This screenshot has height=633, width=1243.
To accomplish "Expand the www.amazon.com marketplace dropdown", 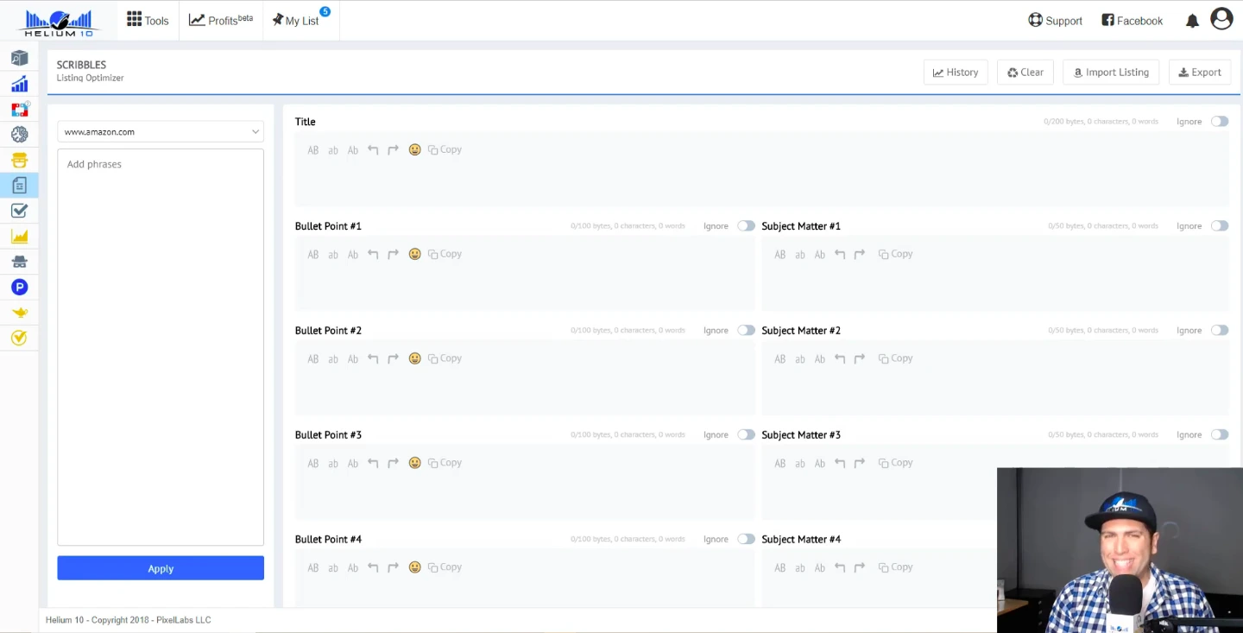I will [x=161, y=132].
